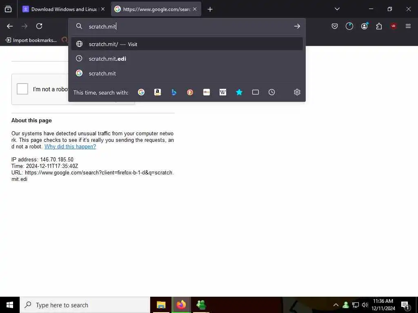
Task: Click the Windows taskbar search box
Action: point(85,305)
